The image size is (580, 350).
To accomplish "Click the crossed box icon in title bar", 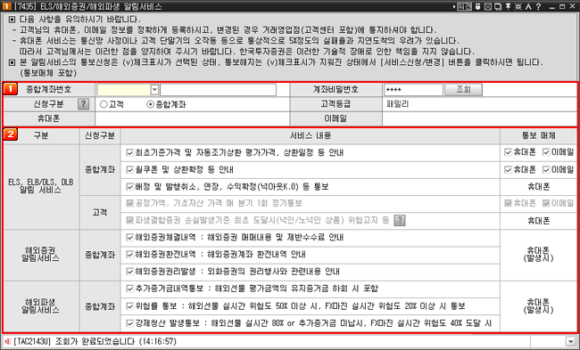I will tap(488, 6).
